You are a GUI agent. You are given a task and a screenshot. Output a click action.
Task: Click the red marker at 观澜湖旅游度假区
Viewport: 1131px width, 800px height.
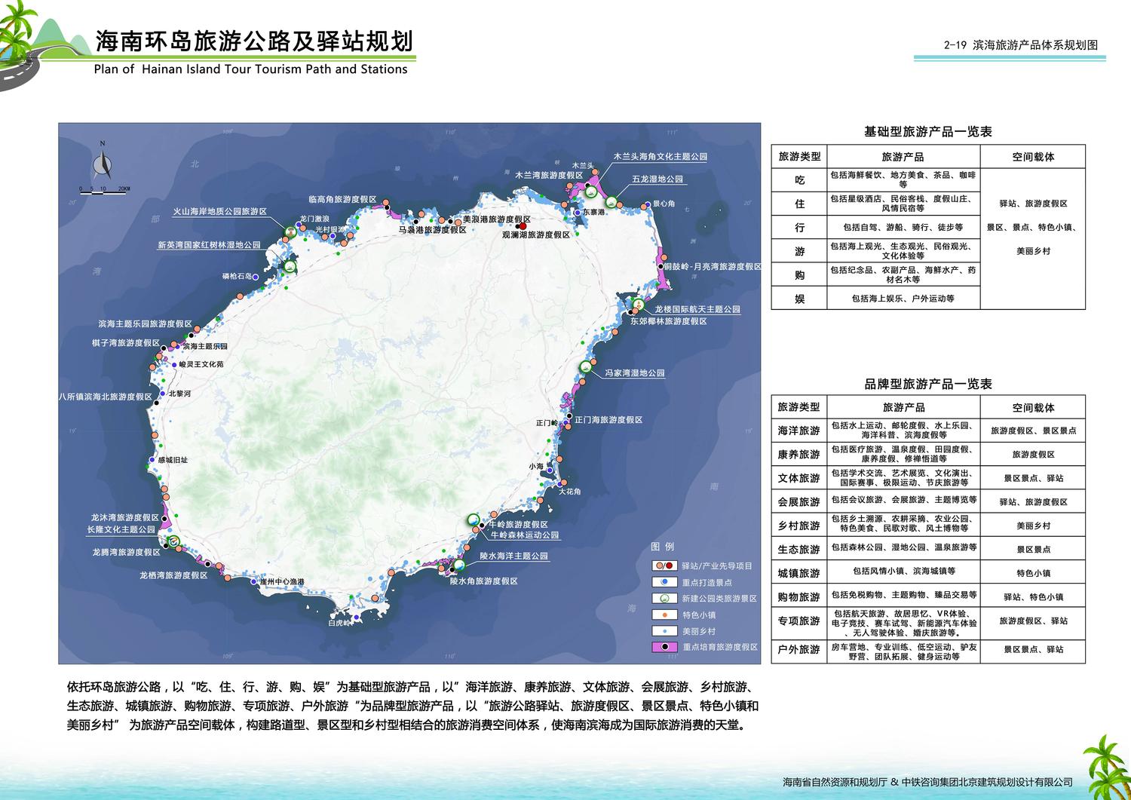(x=522, y=225)
